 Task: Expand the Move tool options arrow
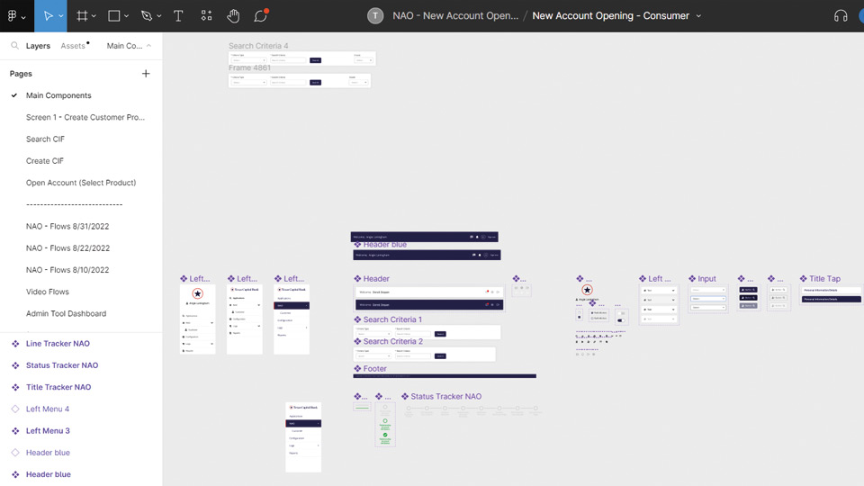[x=63, y=16]
